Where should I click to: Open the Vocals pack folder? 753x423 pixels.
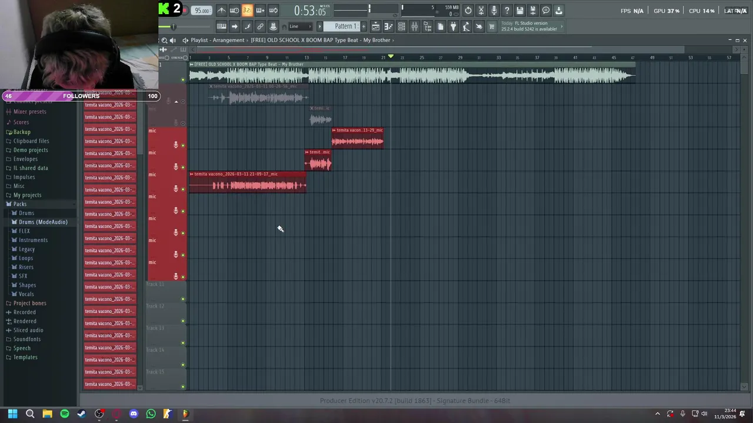pos(26,294)
